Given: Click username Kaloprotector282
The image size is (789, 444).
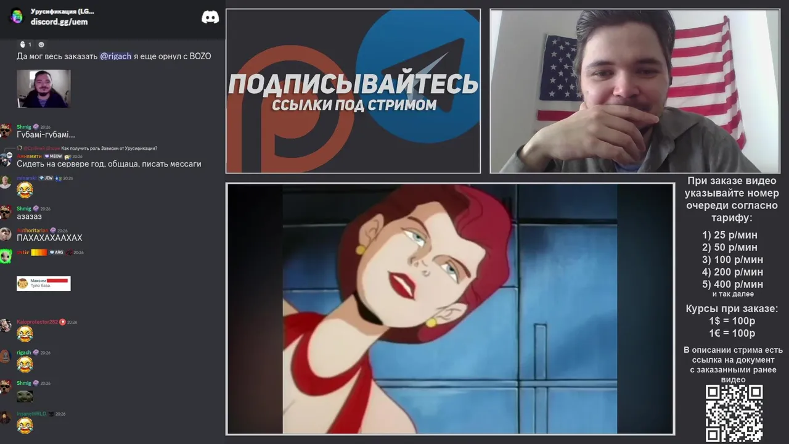Looking at the screenshot, I should pyautogui.click(x=37, y=322).
